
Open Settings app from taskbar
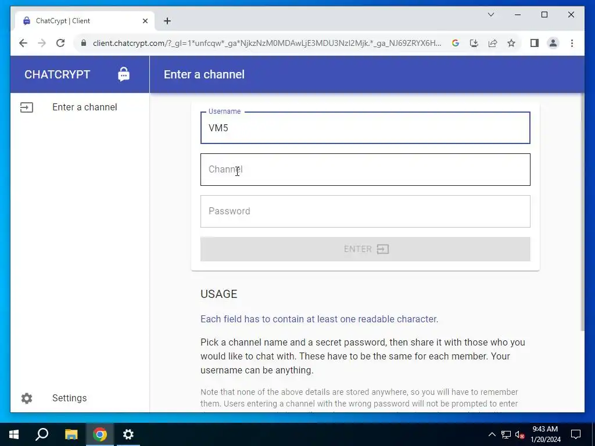128,434
